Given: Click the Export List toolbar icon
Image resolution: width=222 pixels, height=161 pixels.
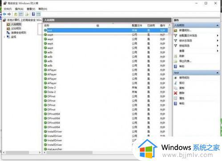Looking at the screenshot, I should [27, 14].
